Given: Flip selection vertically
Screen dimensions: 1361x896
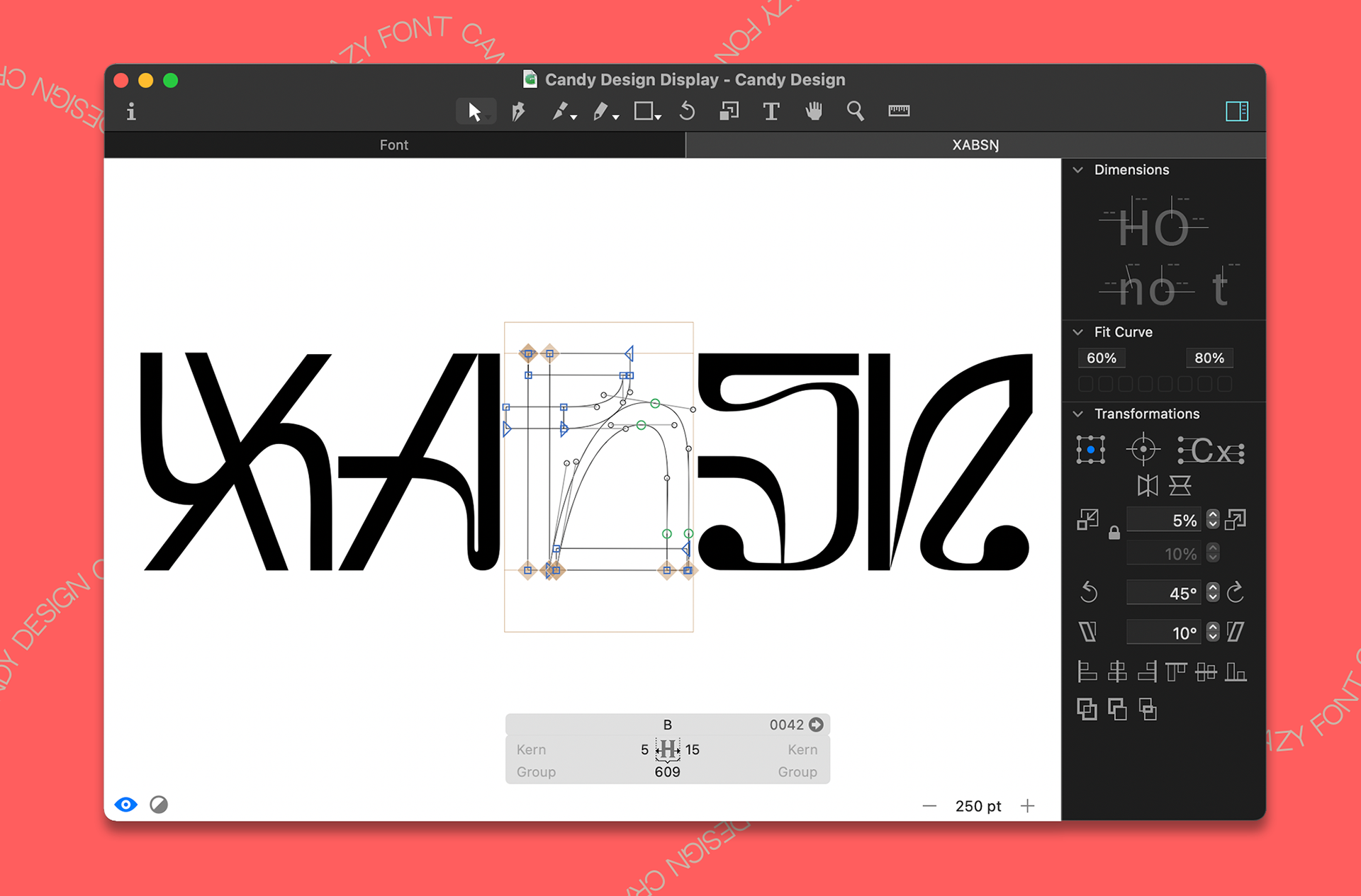Looking at the screenshot, I should click(x=1180, y=485).
